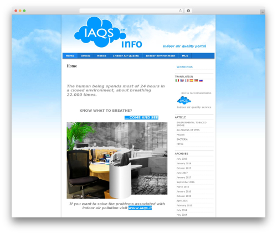
Task: Click the '....COME AND SEE' link
Action: click(141, 117)
